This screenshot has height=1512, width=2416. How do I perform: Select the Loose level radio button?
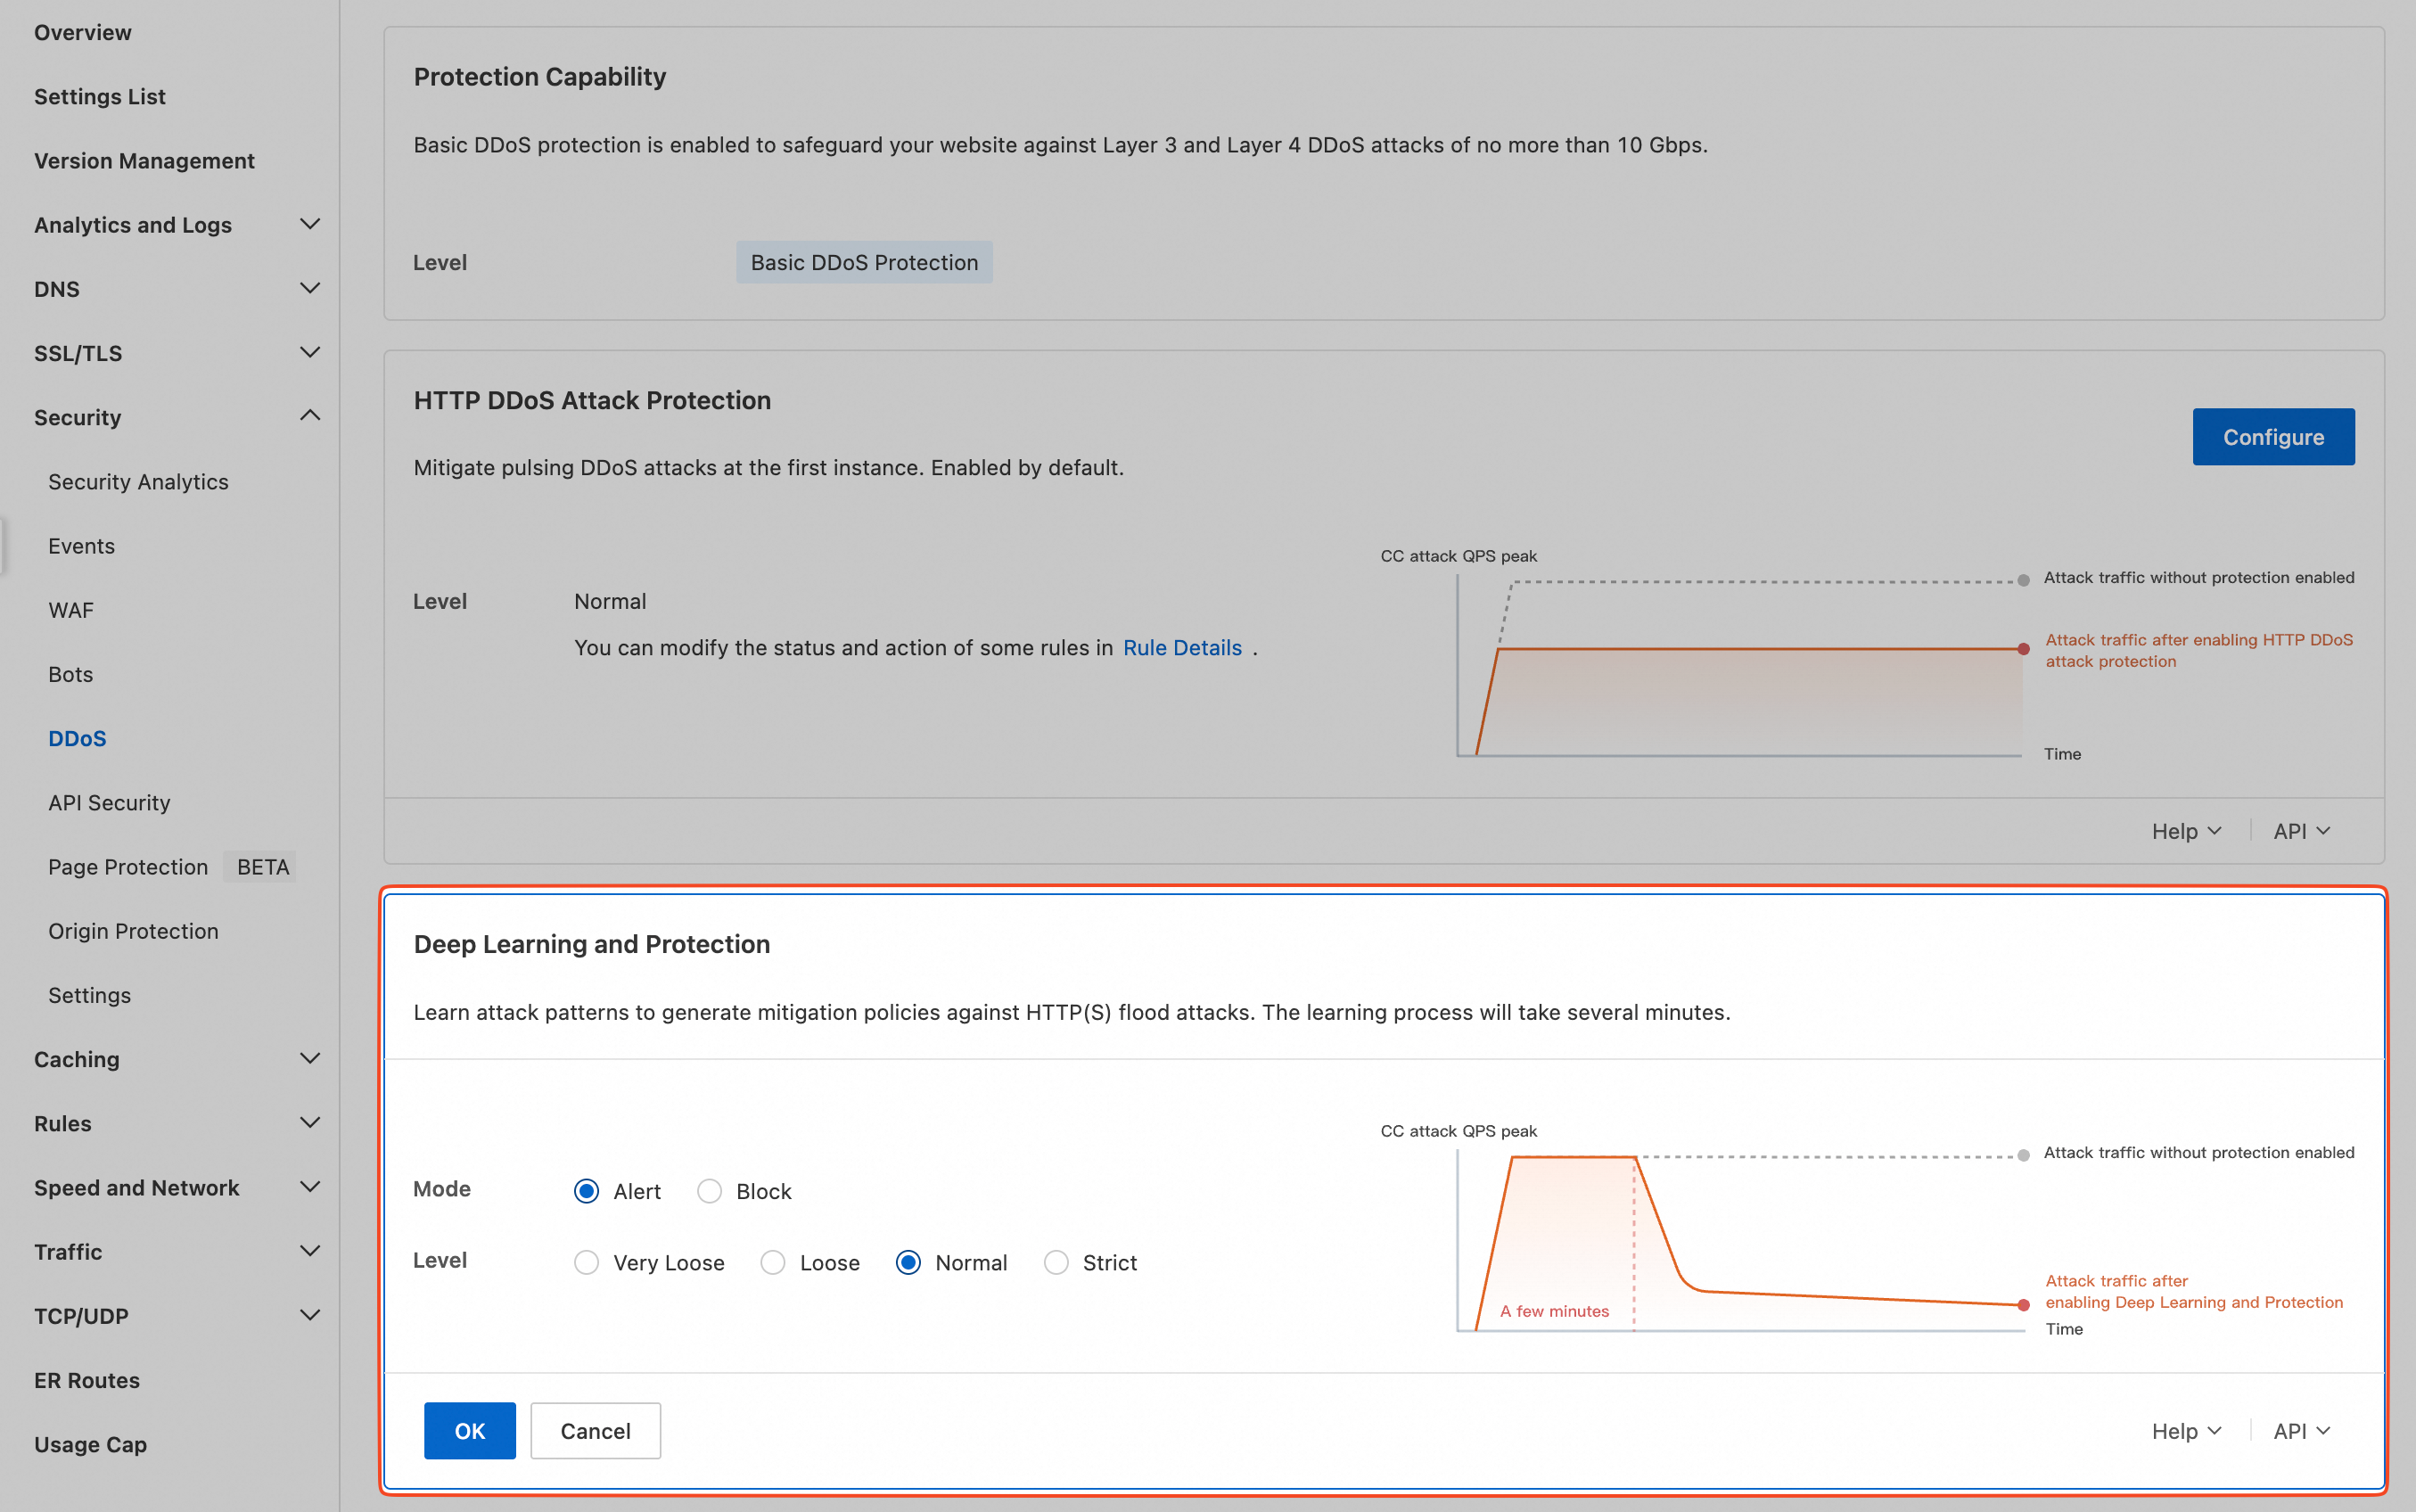tap(773, 1263)
